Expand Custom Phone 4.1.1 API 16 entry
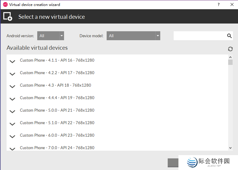Image resolution: width=238 pixels, height=170 pixels. click(12, 62)
